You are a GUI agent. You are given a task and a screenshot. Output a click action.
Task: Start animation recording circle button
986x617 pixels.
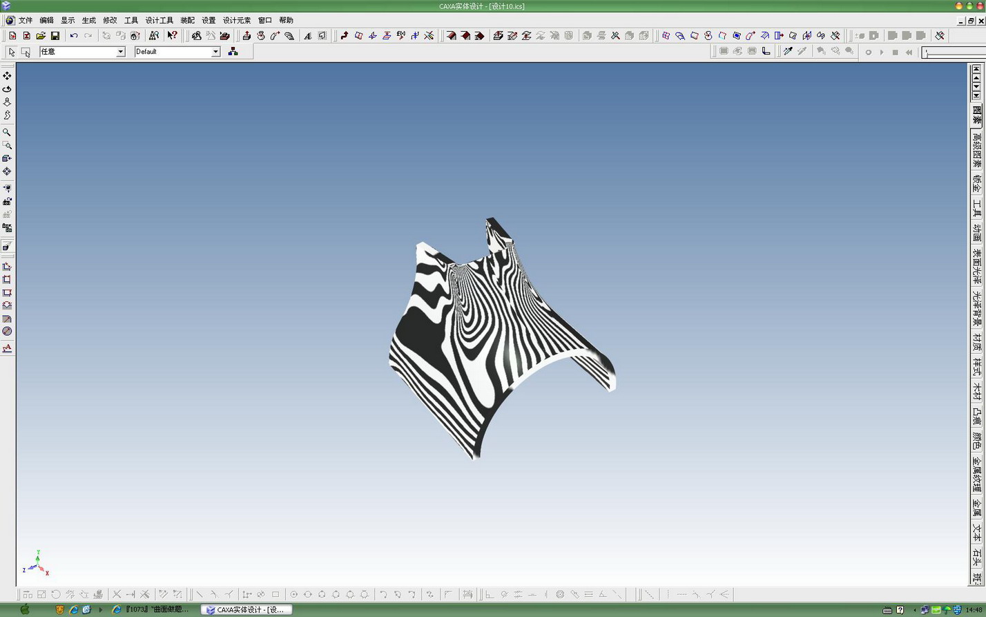tap(869, 52)
